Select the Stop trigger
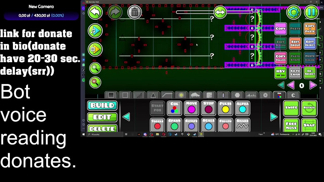 coord(209,108)
